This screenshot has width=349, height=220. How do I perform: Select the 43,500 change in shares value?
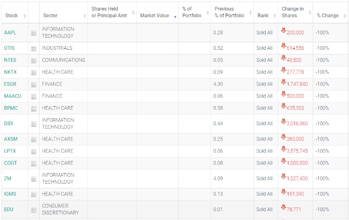click(x=294, y=60)
